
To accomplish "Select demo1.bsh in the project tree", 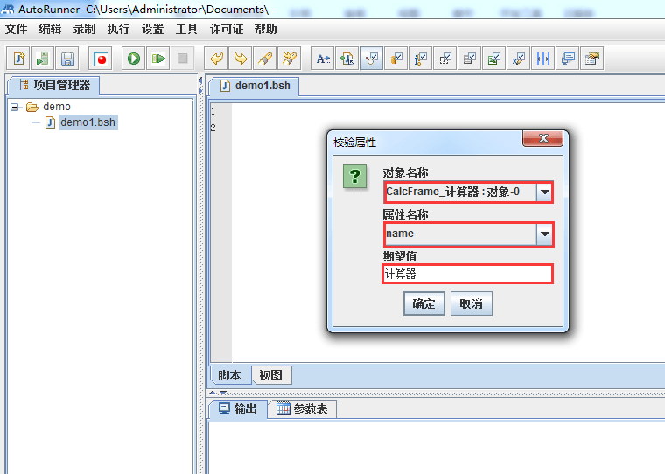I will pyautogui.click(x=81, y=122).
